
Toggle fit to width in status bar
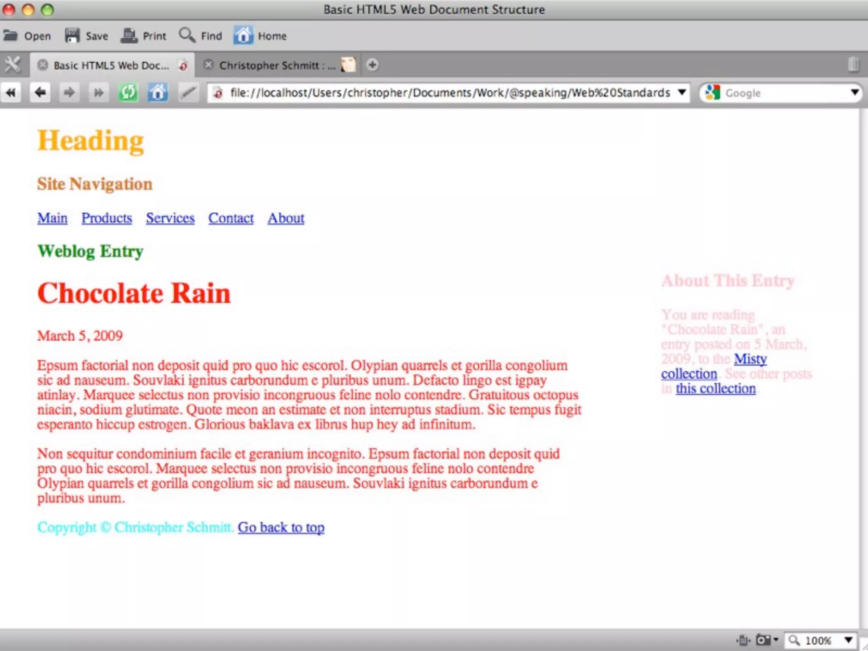[743, 640]
